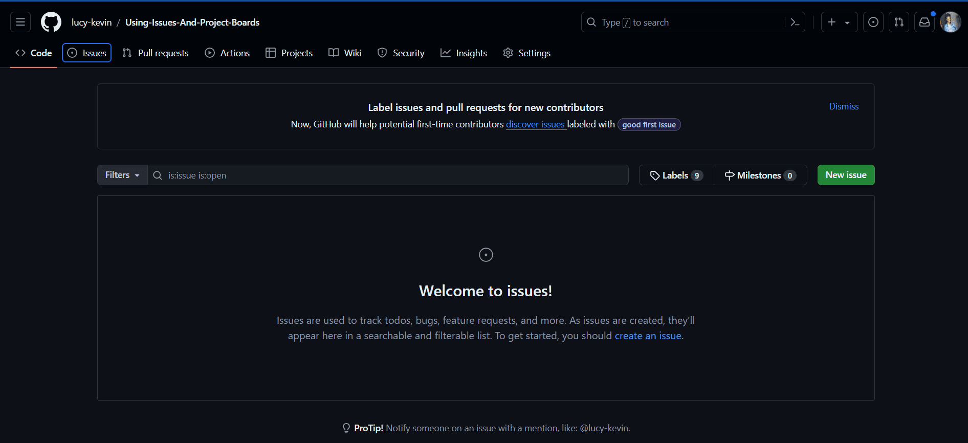Open the Insights tab

464,53
